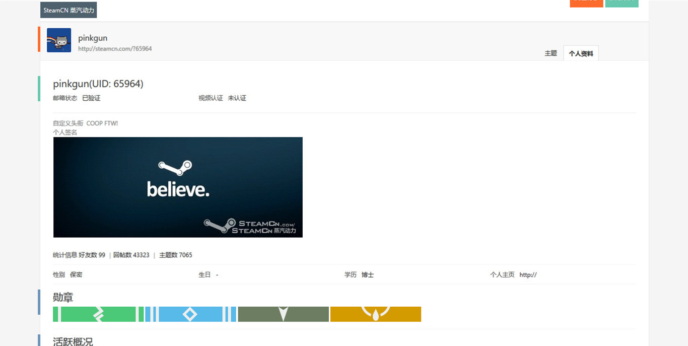This screenshot has width=688, height=346.
Task: Switch to the 主题 tab
Action: (551, 53)
